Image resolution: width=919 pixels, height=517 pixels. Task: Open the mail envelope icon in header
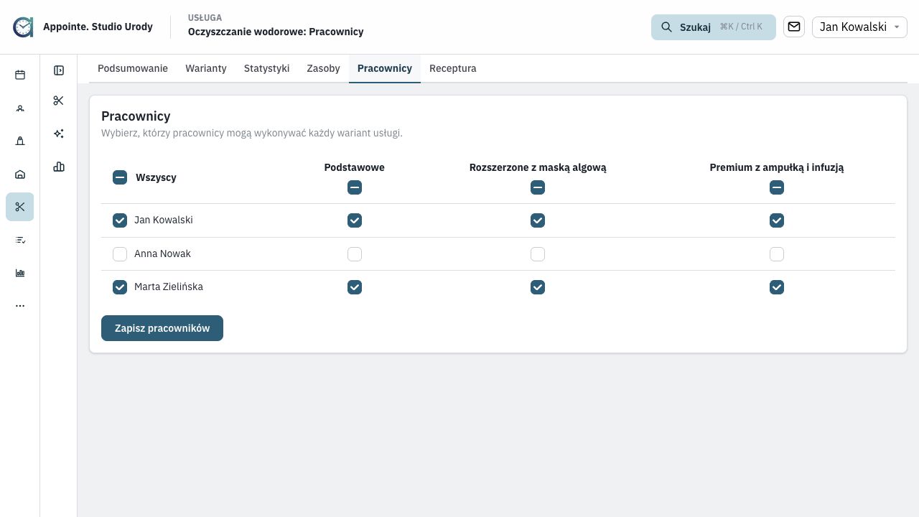click(x=794, y=27)
